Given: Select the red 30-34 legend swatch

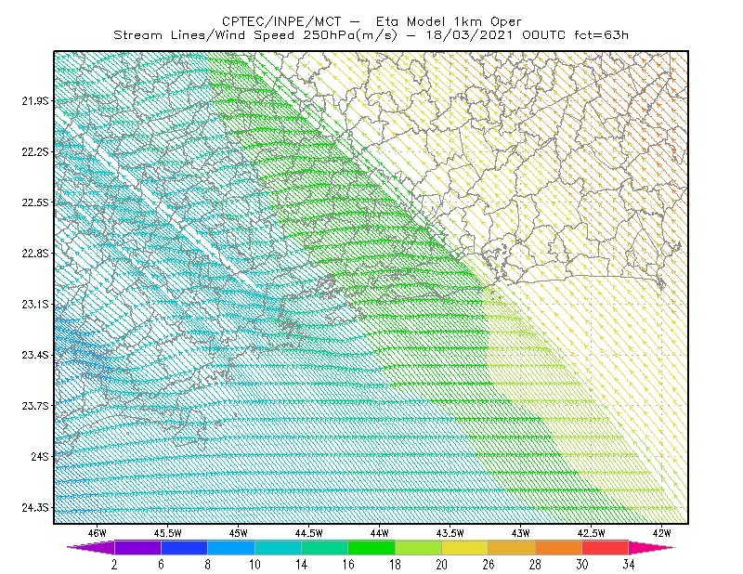Looking at the screenshot, I should [606, 547].
